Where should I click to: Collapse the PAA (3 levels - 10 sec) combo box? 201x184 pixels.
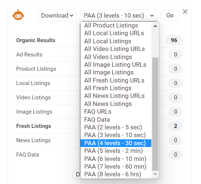[x=118, y=15]
